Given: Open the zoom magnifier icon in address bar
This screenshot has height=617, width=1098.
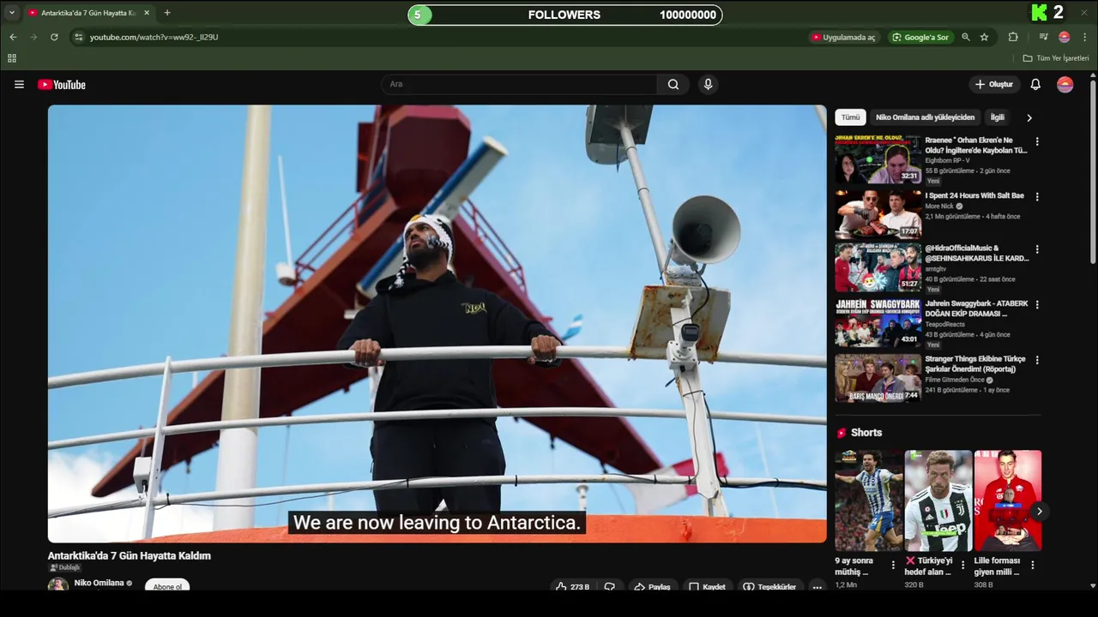Looking at the screenshot, I should coord(966,37).
